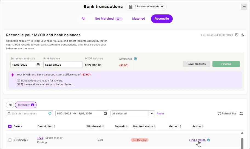Click the Difference help info icon

click(x=135, y=59)
